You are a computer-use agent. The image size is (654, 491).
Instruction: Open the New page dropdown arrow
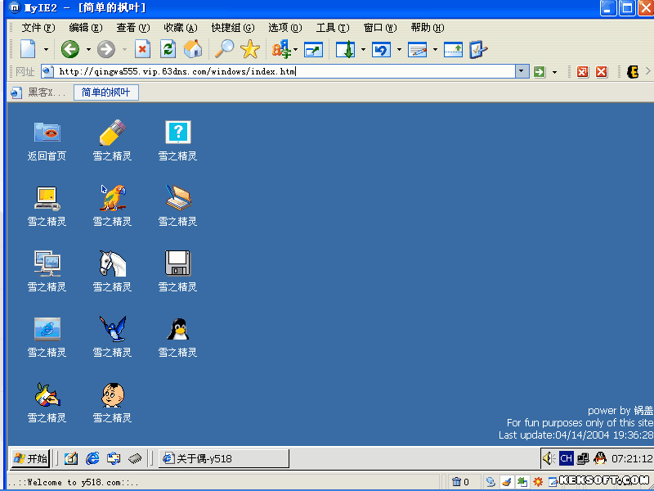point(46,50)
